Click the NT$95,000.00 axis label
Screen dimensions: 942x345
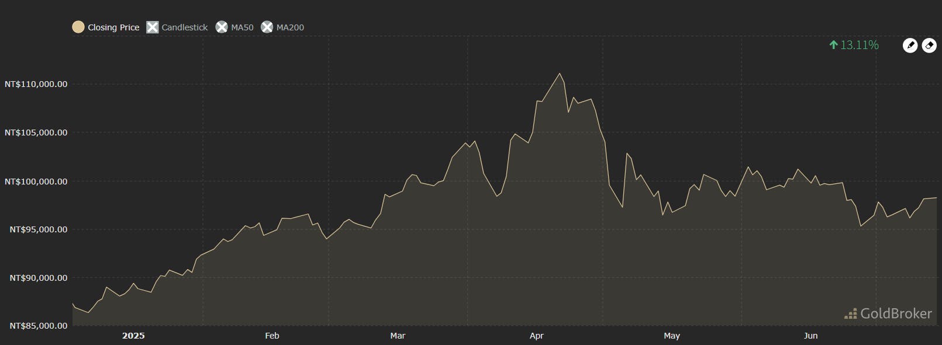39,229
